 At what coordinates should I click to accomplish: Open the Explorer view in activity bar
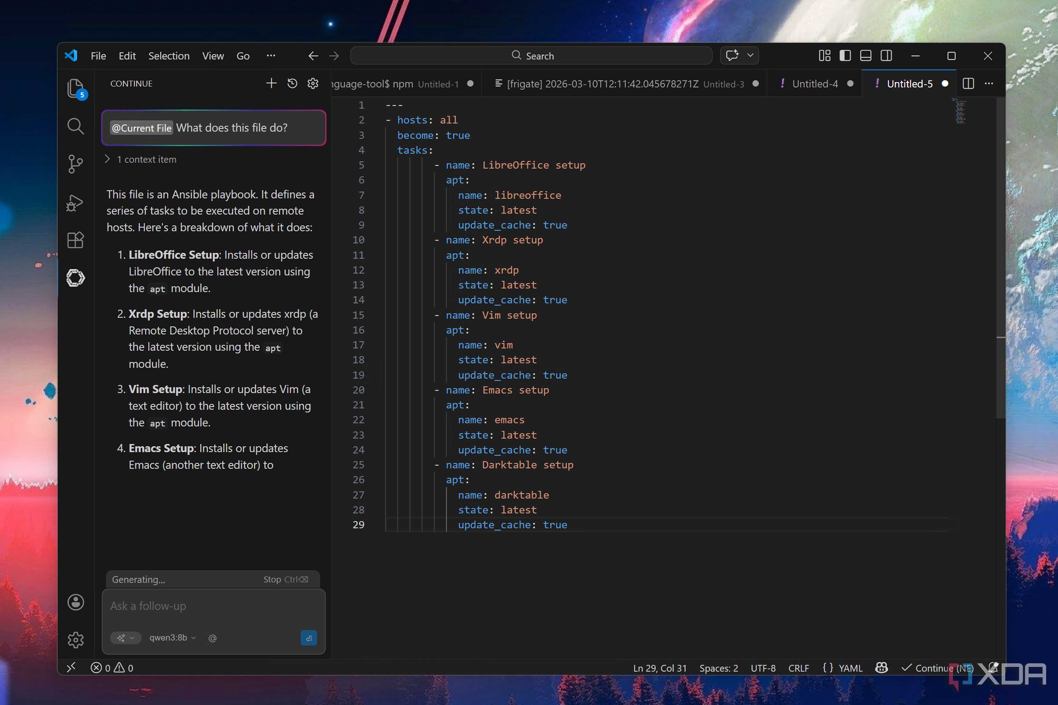[x=76, y=88]
